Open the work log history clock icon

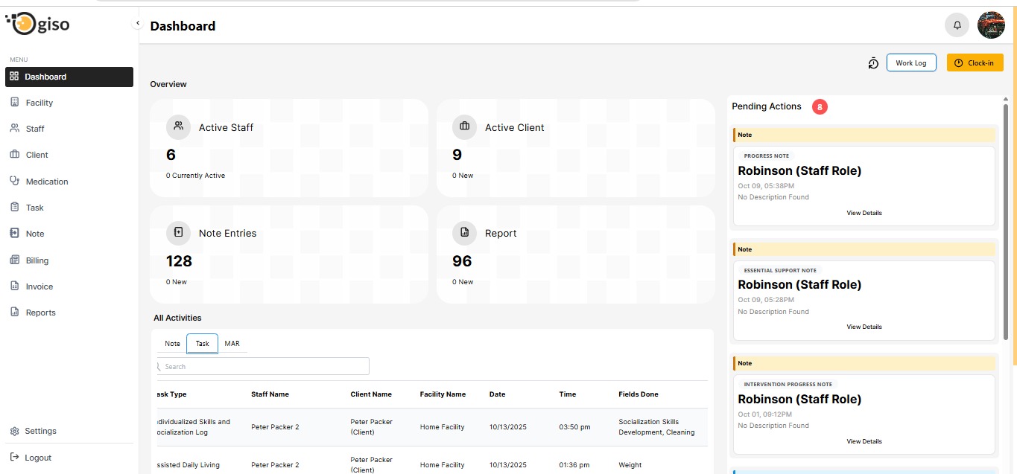[x=873, y=63]
